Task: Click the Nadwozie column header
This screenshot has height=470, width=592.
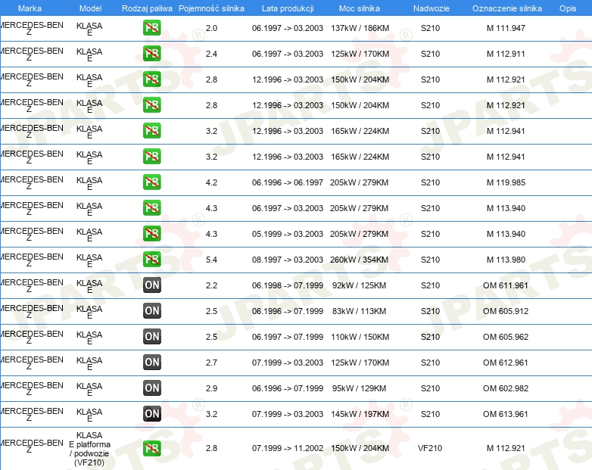Action: click(432, 8)
